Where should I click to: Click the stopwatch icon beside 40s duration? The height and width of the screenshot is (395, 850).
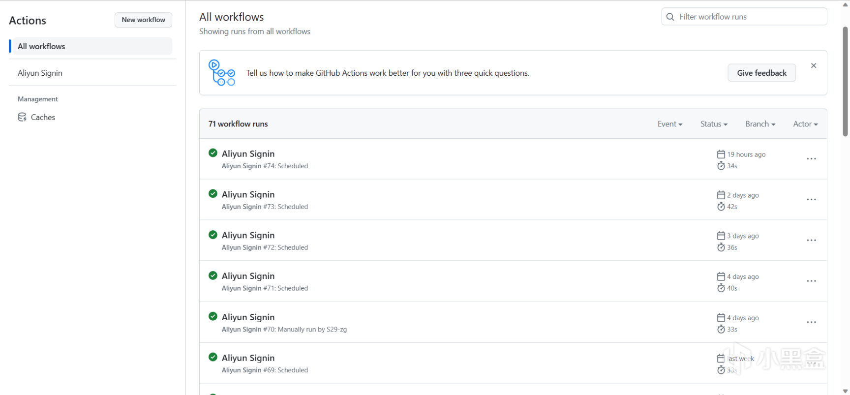tap(721, 288)
